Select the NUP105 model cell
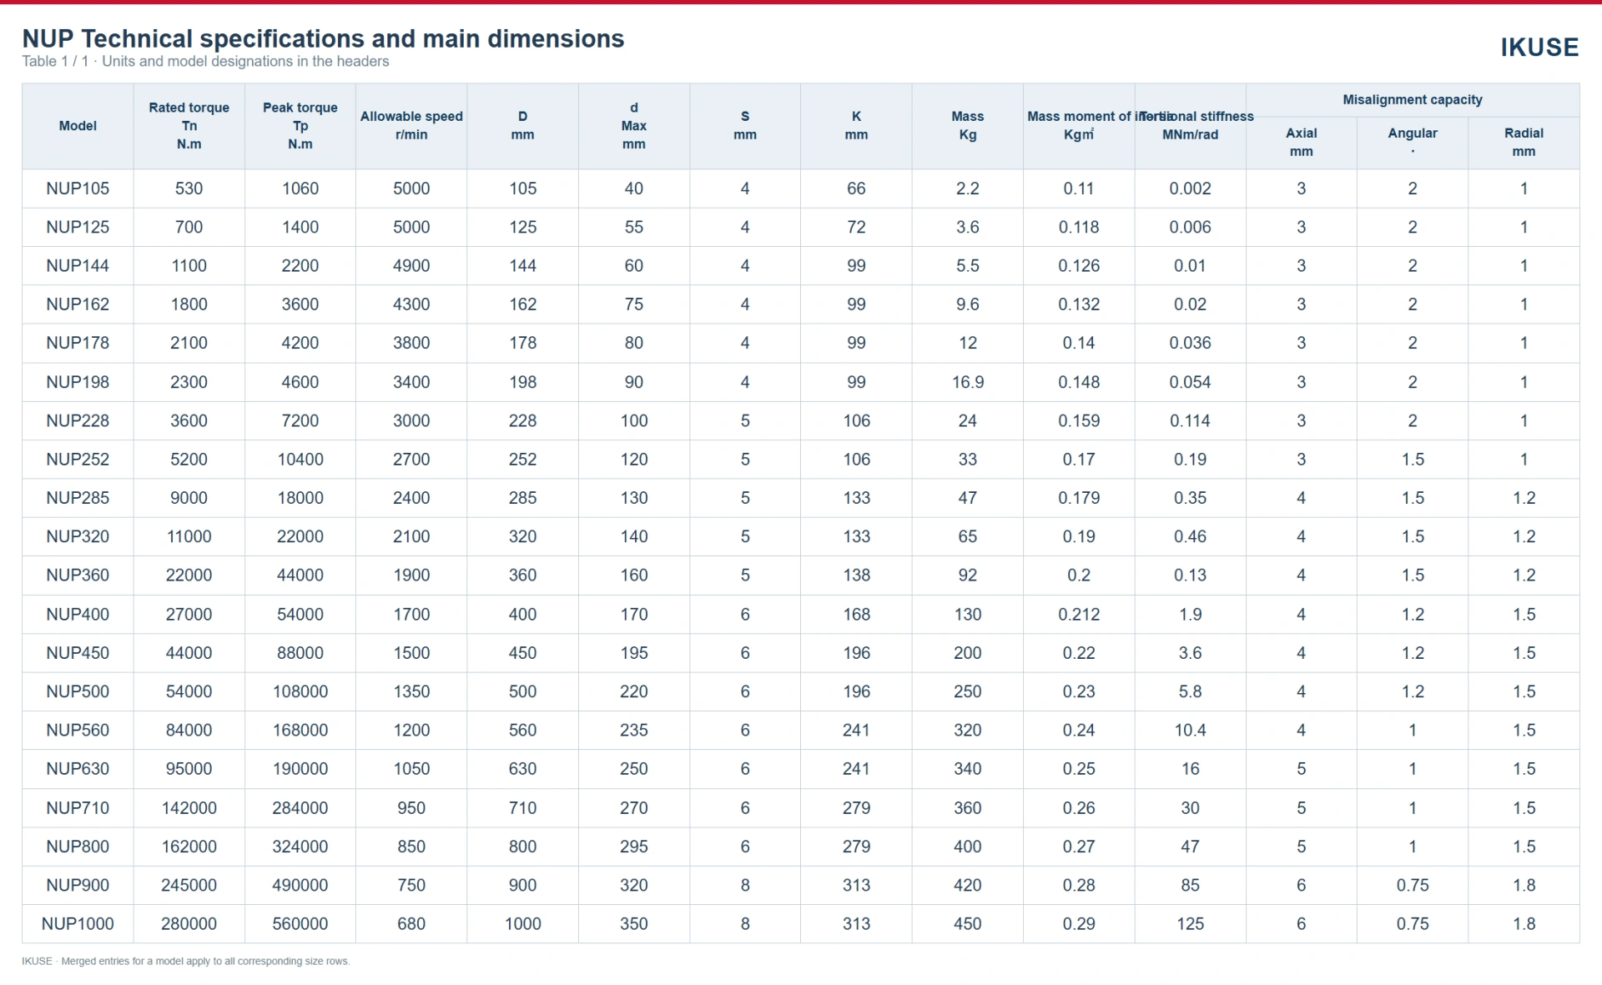This screenshot has height=985, width=1602. tap(78, 188)
